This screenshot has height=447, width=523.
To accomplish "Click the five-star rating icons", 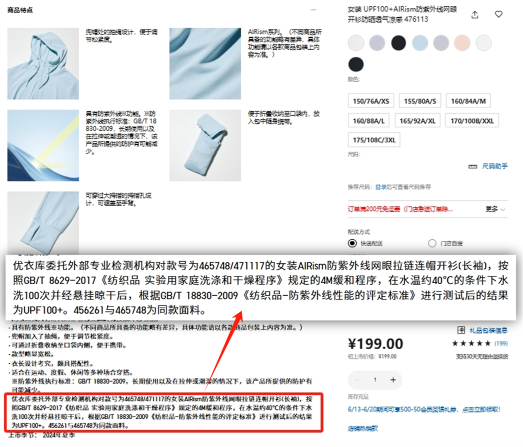I will [x=471, y=343].
